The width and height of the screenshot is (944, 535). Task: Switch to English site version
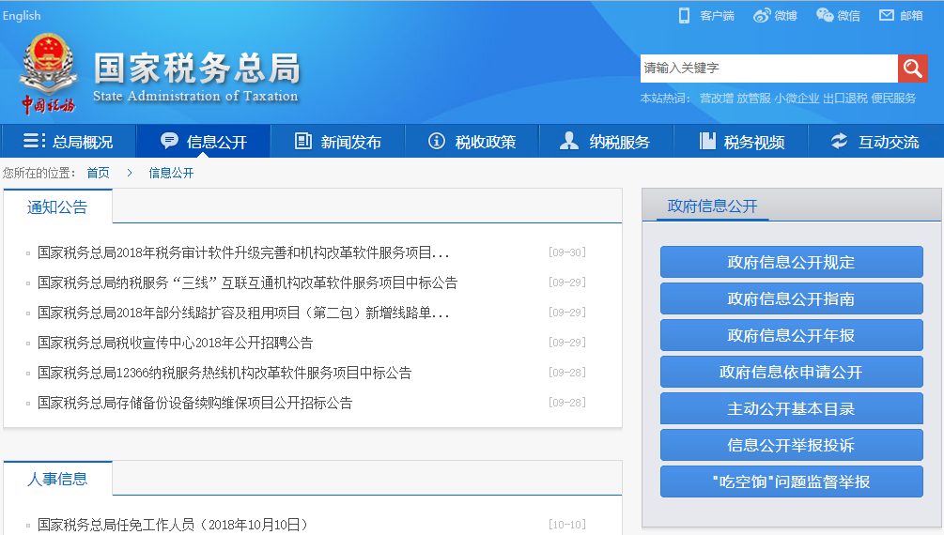point(22,16)
